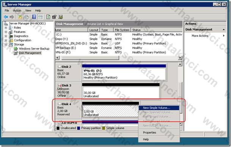Viewport: 231px width, 147px height.
Task: Expand the Configuration tree node
Action: coord(6,40)
